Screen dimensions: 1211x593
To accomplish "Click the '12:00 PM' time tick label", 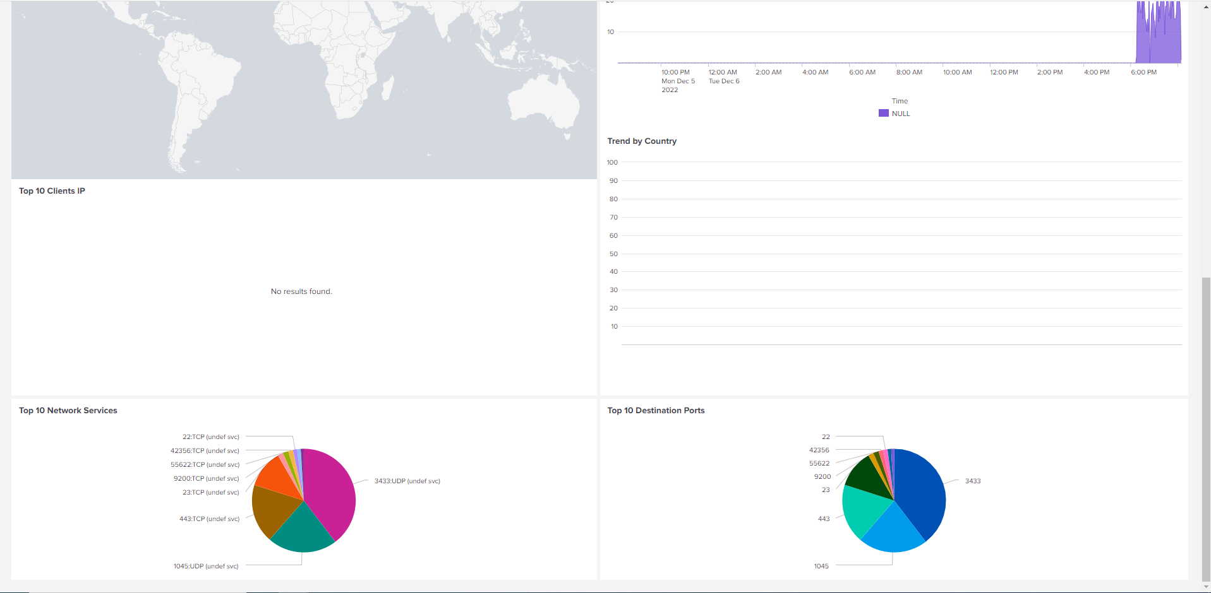I will 1004,72.
